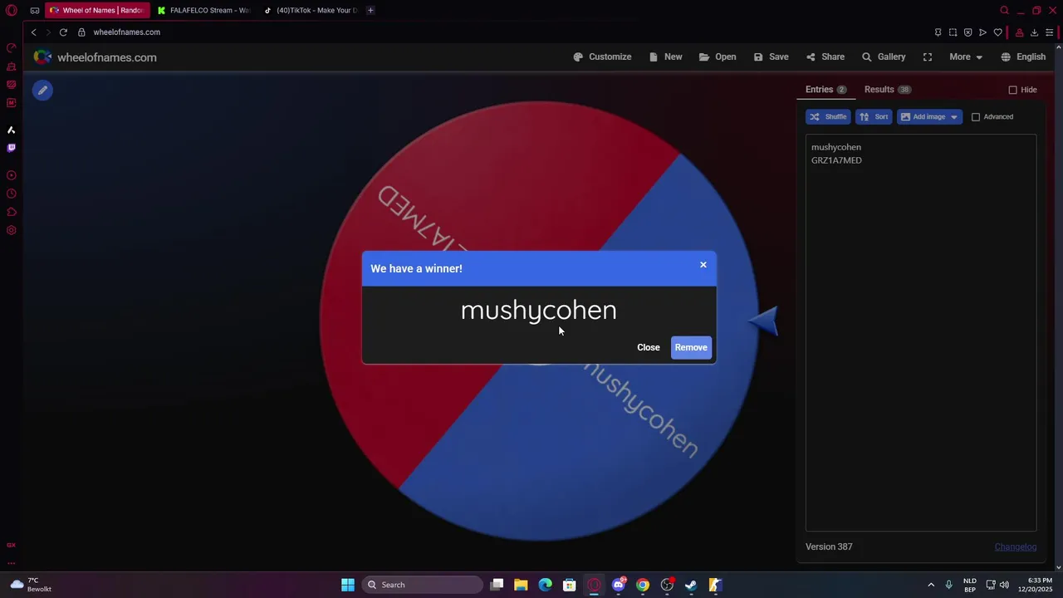
Task: Open File Explorer from the taskbar
Action: tap(521, 585)
